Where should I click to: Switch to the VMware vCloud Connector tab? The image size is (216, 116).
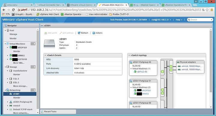click(x=81, y=5)
